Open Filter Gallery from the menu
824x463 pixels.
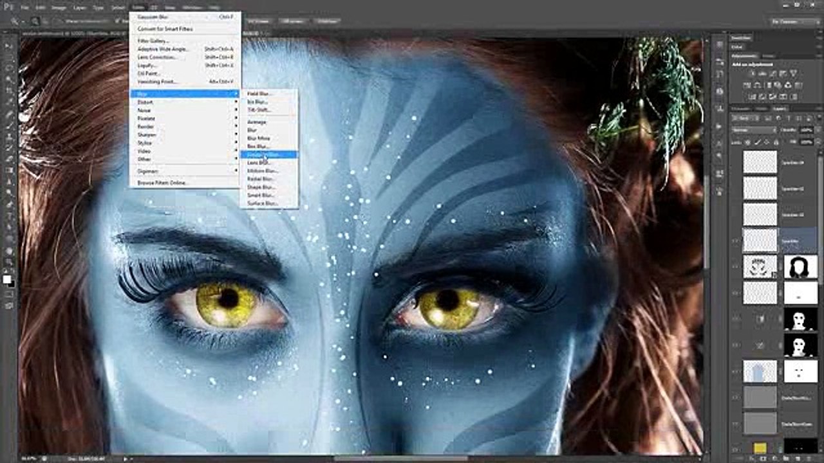185,41
